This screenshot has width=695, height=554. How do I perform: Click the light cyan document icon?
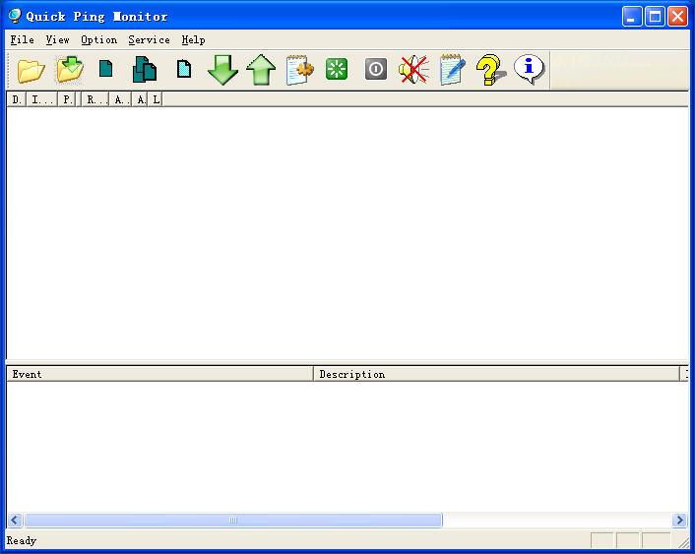coord(184,69)
